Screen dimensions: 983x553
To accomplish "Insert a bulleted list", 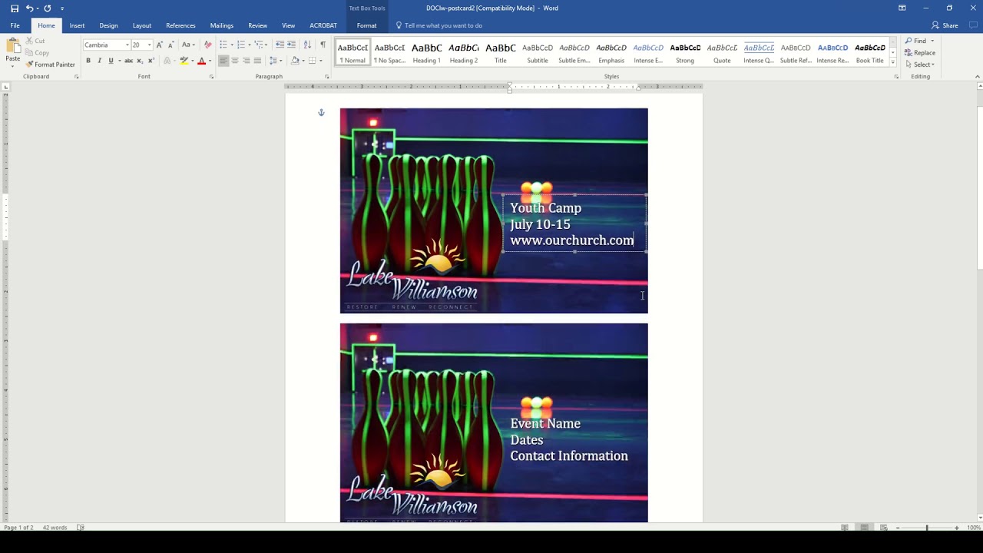I will point(223,45).
